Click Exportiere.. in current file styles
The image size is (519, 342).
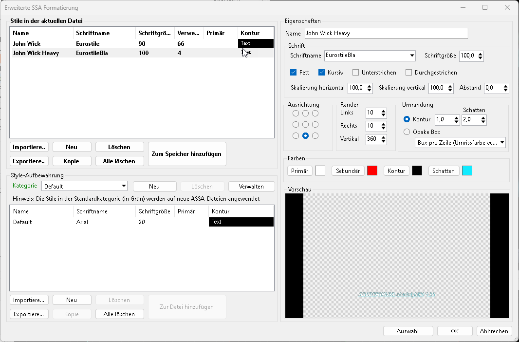[x=29, y=161]
